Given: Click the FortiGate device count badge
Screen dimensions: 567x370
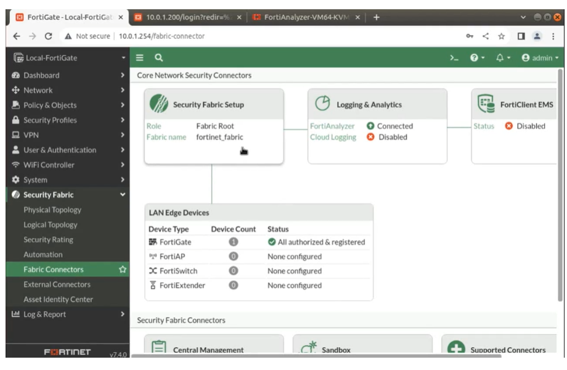Looking at the screenshot, I should tap(233, 242).
